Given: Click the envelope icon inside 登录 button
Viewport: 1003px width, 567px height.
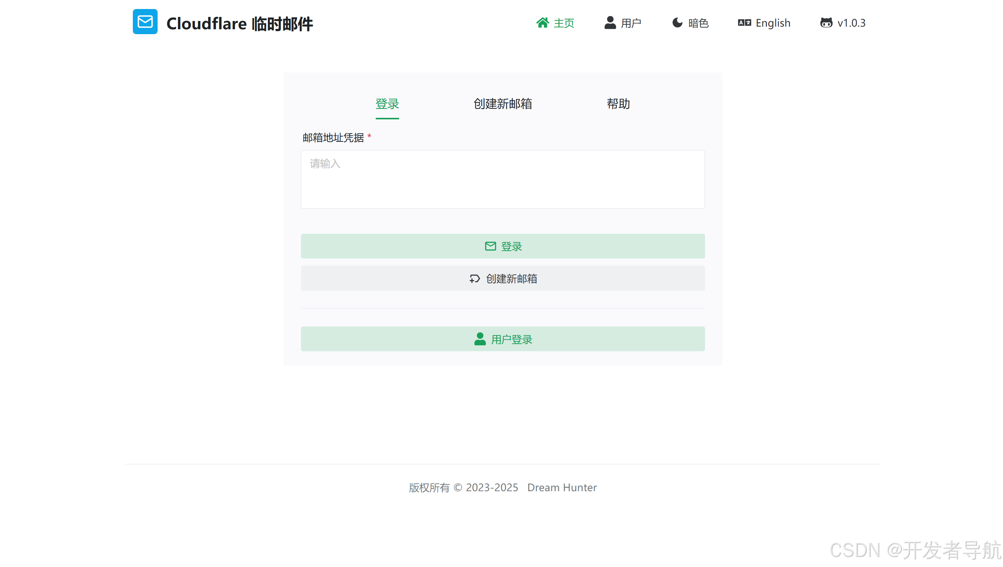Looking at the screenshot, I should click(x=490, y=246).
